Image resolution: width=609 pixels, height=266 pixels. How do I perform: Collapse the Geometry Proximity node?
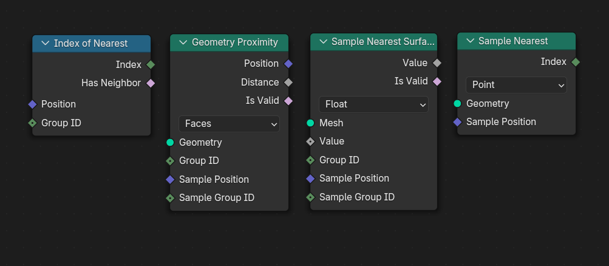point(183,43)
